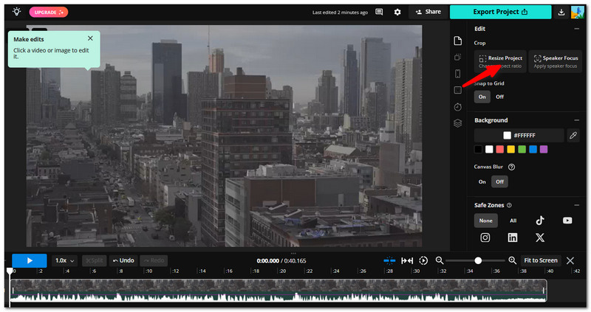Select the black background swatch
Viewport: 591px width, 312px height.
[x=478, y=150]
